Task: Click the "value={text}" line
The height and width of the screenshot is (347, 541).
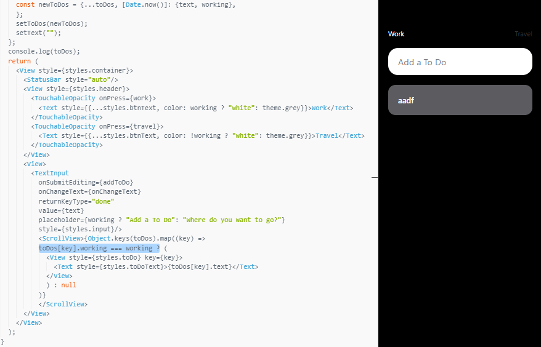Action: click(x=61, y=210)
